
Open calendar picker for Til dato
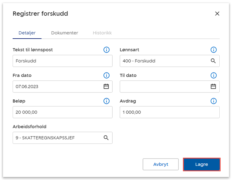[x=213, y=87]
